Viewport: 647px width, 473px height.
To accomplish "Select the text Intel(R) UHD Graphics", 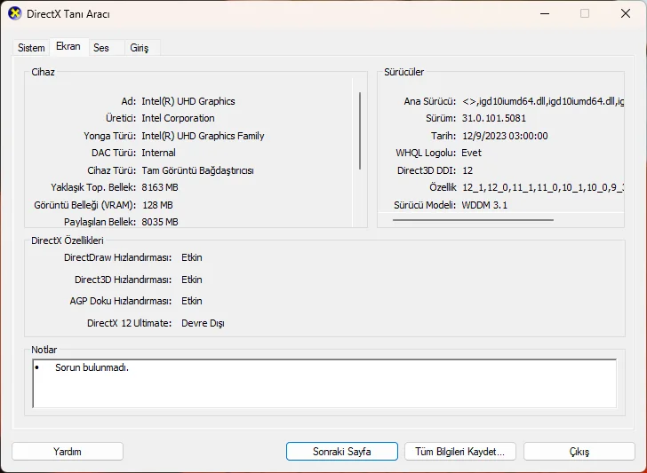I will click(x=188, y=101).
